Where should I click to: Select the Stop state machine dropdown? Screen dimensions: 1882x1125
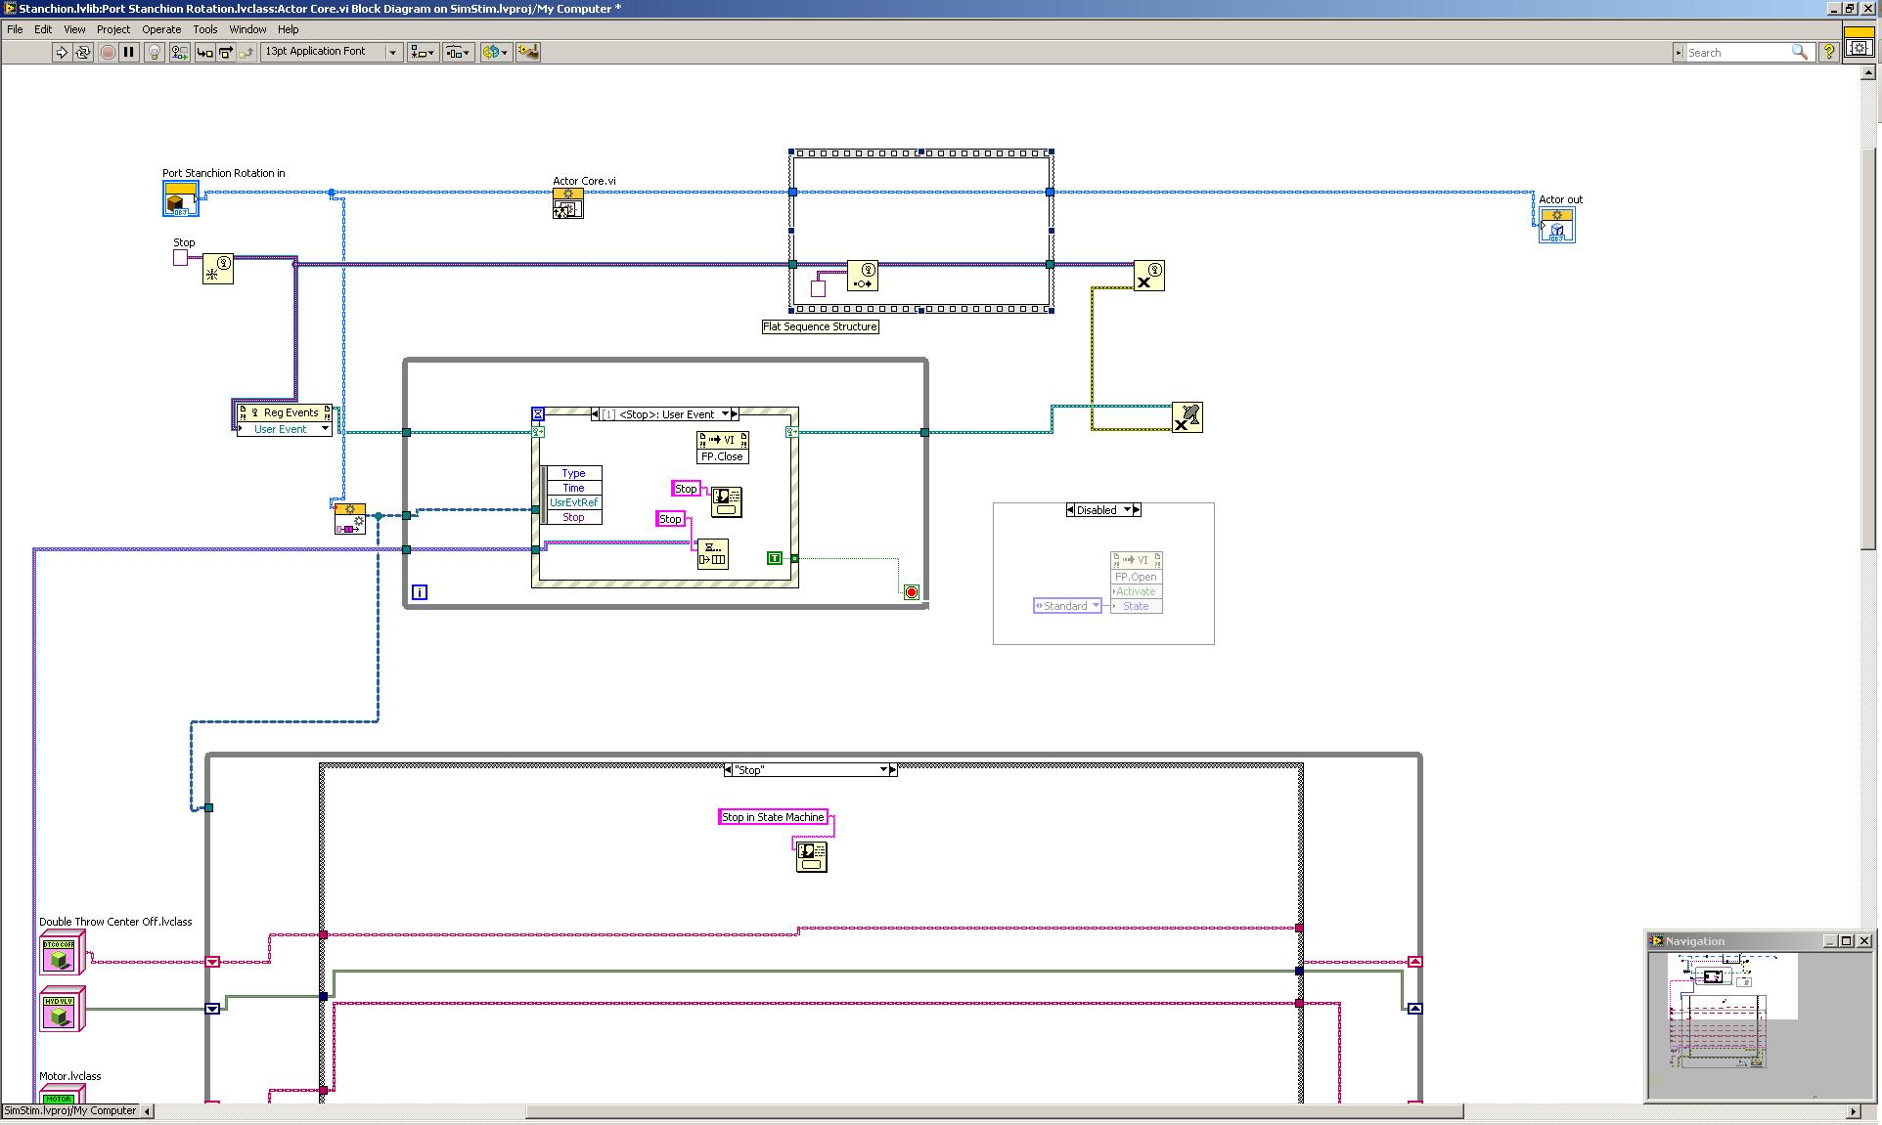coord(804,770)
